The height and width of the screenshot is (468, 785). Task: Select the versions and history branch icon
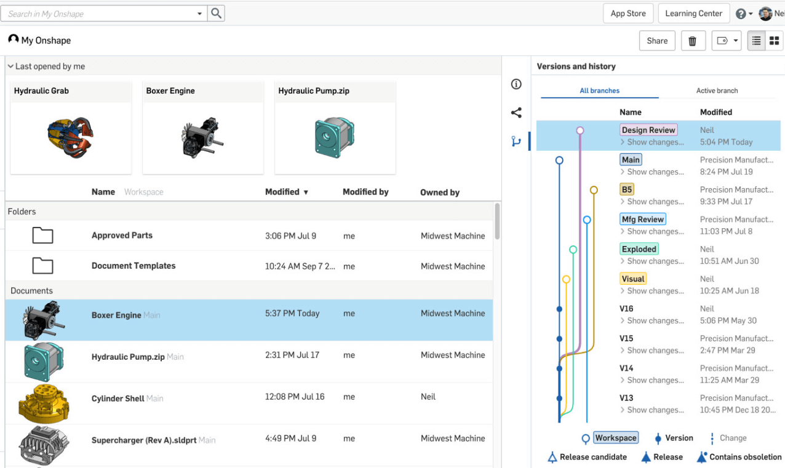coord(516,140)
